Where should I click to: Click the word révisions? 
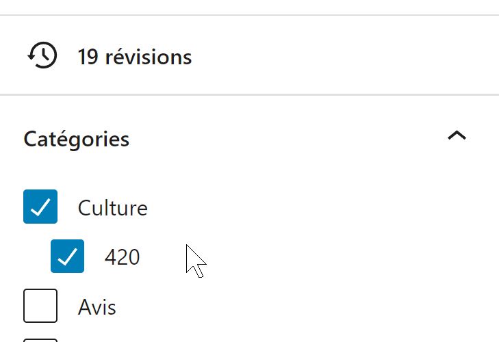point(149,57)
